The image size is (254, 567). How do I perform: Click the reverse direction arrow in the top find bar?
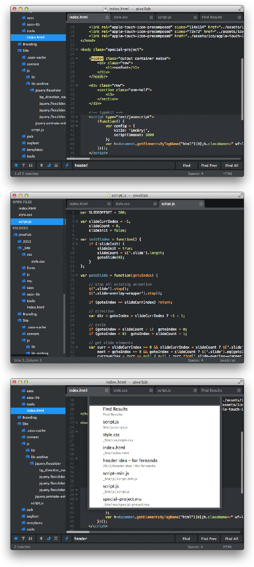coord(42,166)
